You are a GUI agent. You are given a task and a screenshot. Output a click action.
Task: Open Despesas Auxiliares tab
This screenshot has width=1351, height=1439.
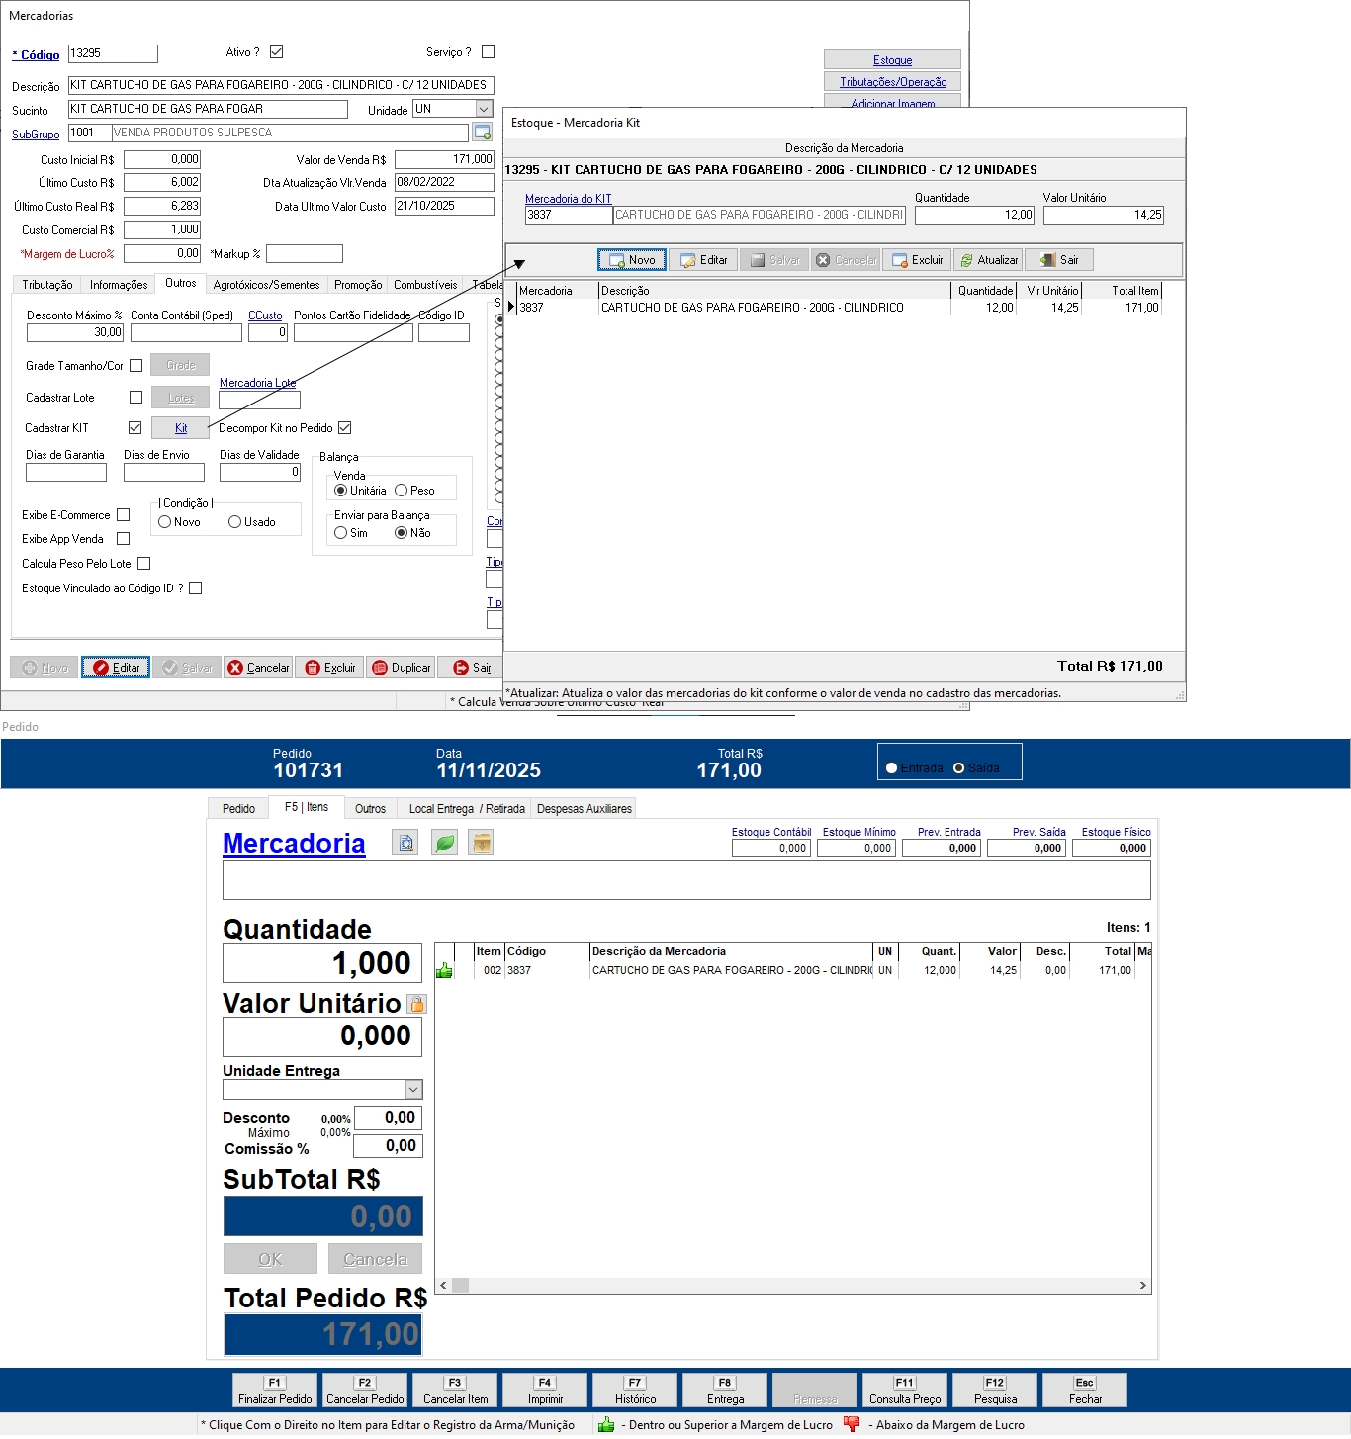(585, 809)
